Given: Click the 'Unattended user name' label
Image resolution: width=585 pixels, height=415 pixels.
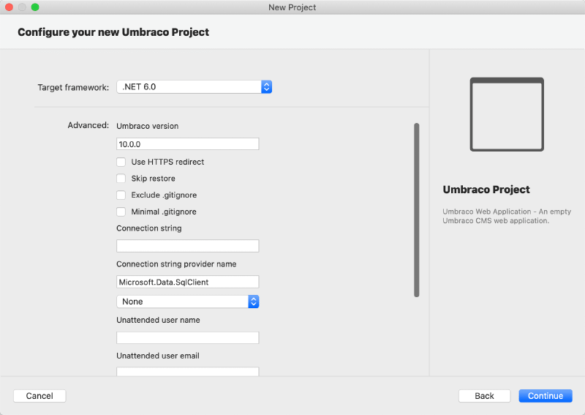Looking at the screenshot, I should 158,320.
